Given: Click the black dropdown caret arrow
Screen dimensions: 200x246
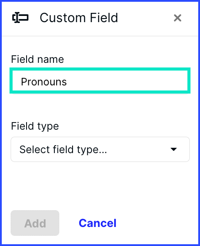Looking at the screenshot, I should [173, 149].
